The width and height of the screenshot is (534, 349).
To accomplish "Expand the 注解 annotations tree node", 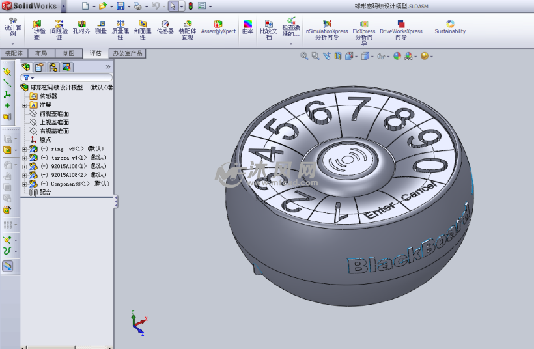I will coord(25,105).
